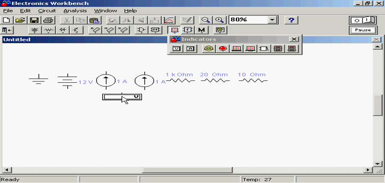Image resolution: width=385 pixels, height=183 pixels.
Task: Select the 12 V battery component
Action: coord(67,81)
